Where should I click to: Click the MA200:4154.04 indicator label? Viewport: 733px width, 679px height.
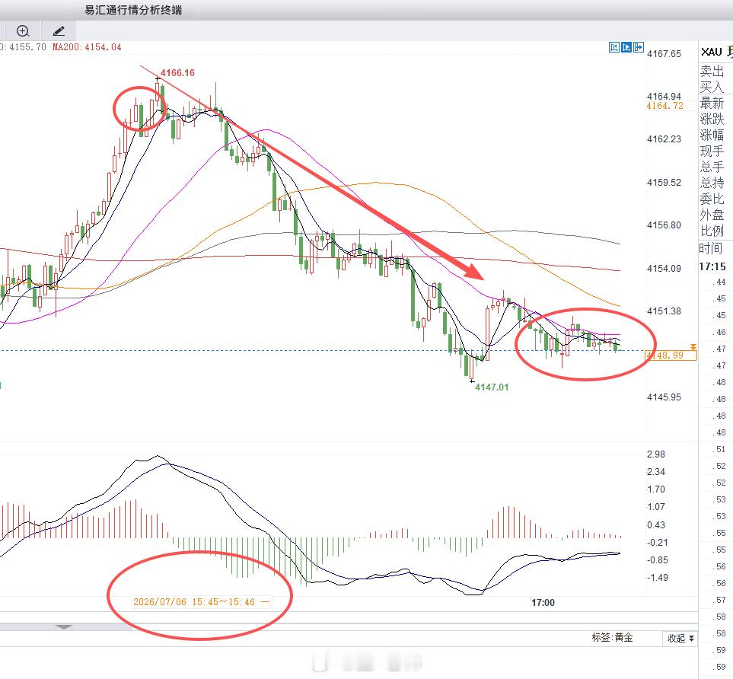87,47
